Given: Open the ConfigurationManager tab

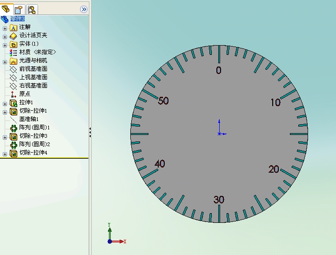Looking at the screenshot, I should (x=32, y=9).
